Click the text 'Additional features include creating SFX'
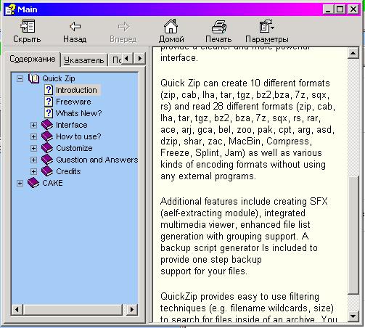The width and height of the screenshot is (365, 328). click(x=244, y=201)
